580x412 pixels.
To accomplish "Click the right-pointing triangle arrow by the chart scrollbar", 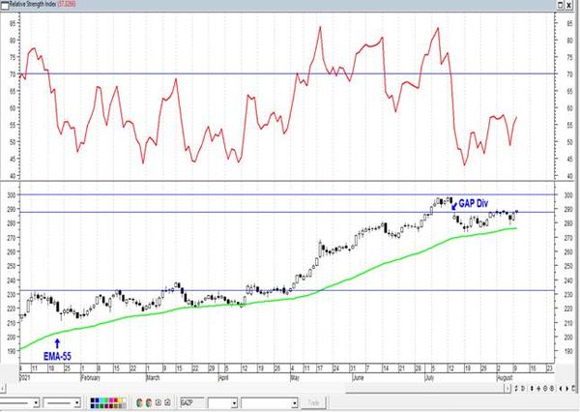I will (567, 389).
